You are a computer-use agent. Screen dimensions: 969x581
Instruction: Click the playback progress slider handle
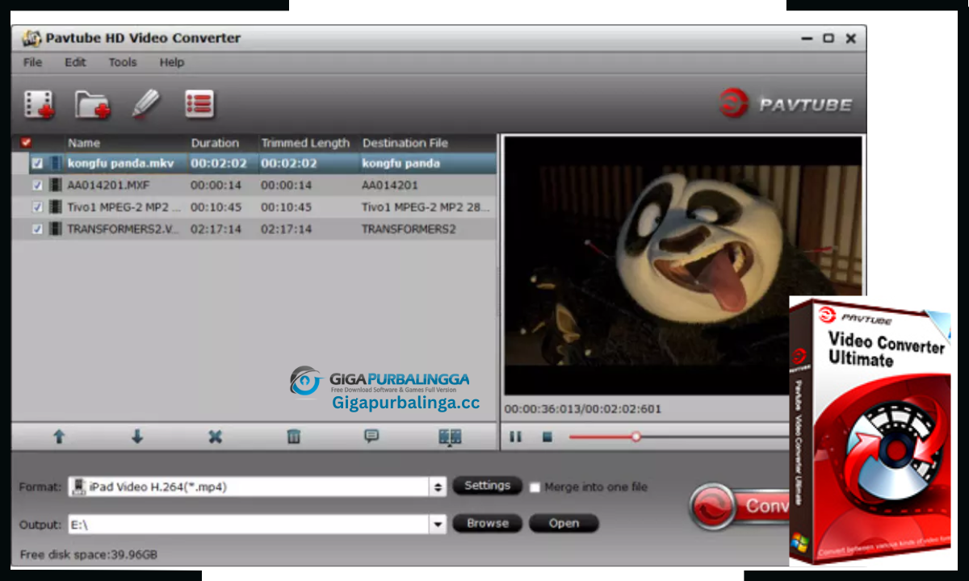(x=636, y=437)
